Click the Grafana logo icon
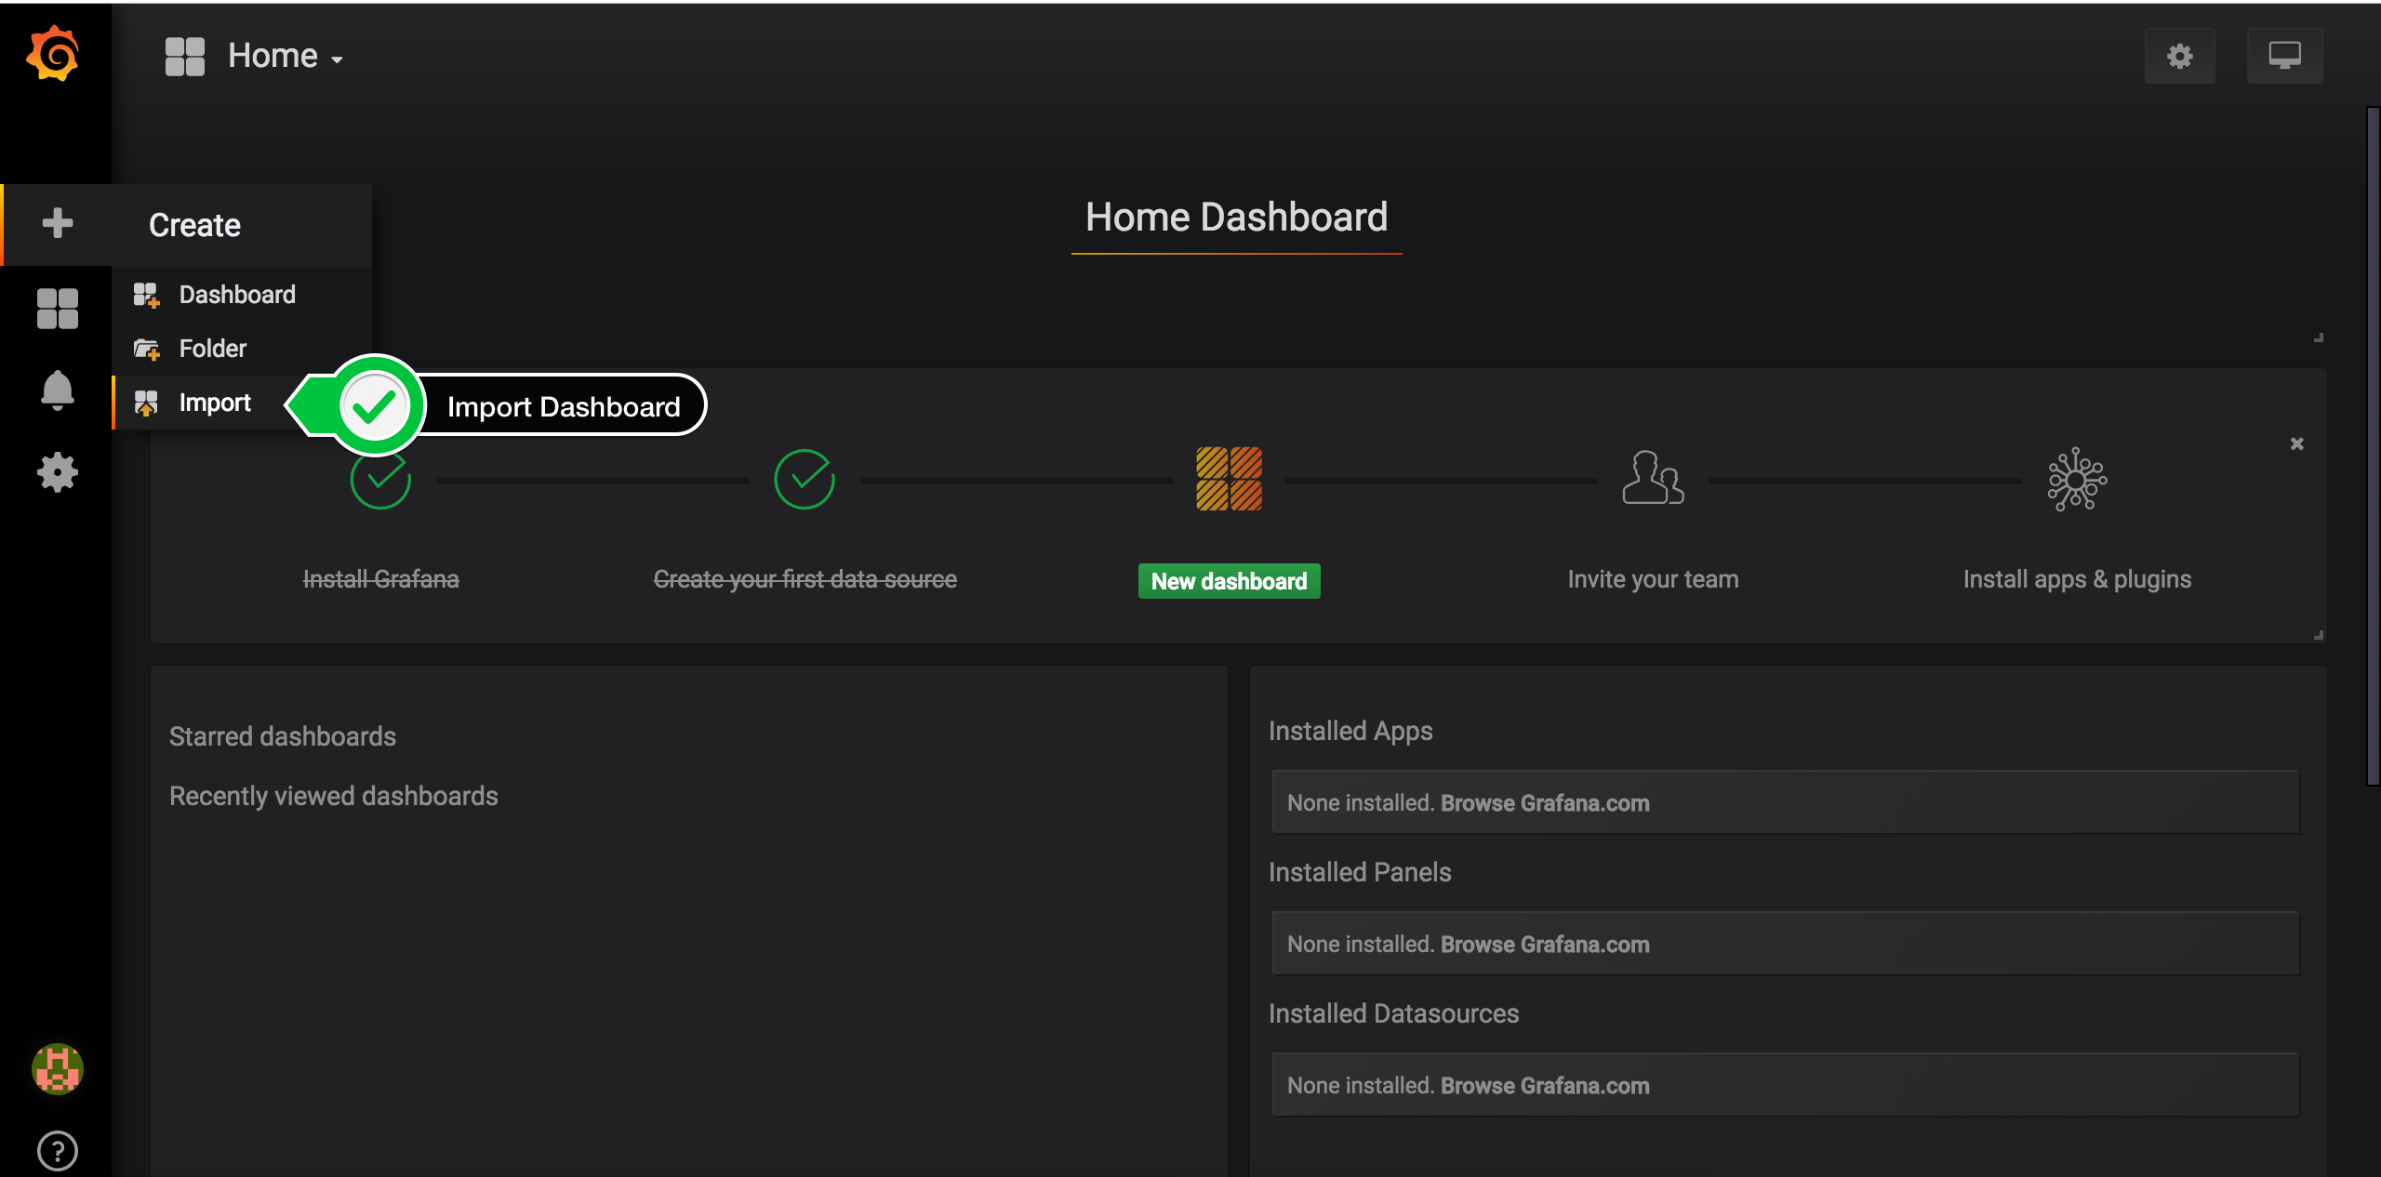2381x1177 pixels. pyautogui.click(x=54, y=54)
